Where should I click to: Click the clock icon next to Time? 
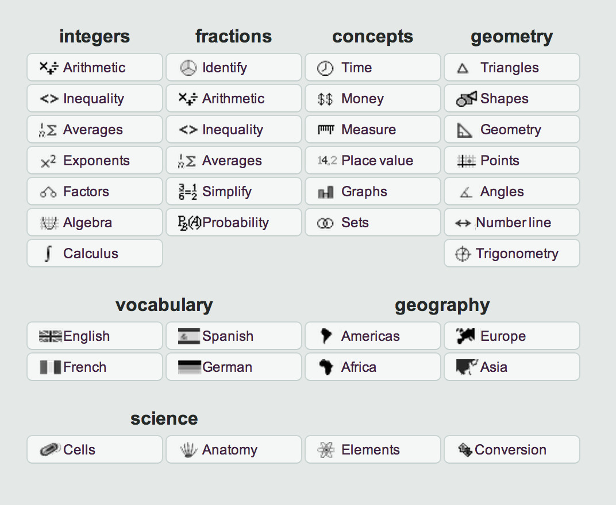[325, 68]
